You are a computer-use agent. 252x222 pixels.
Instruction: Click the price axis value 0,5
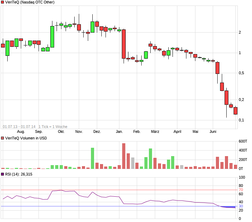click(x=241, y=73)
